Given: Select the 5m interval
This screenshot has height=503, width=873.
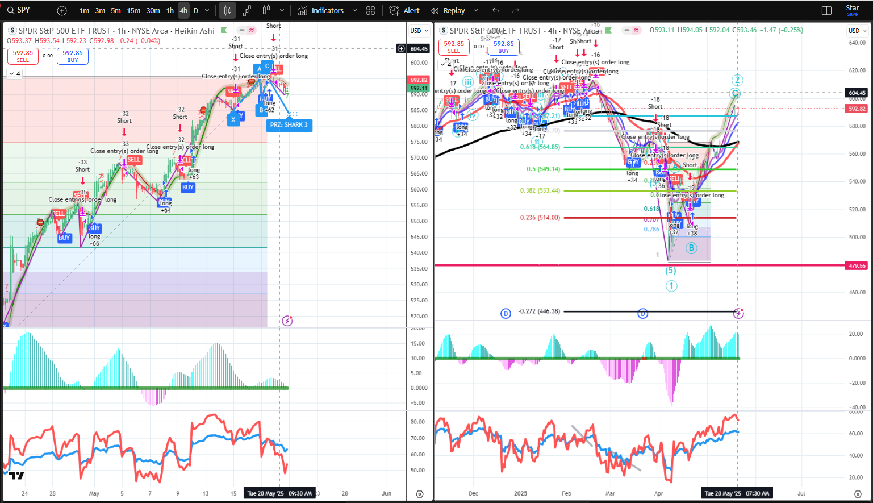Looking at the screenshot, I should (x=116, y=10).
